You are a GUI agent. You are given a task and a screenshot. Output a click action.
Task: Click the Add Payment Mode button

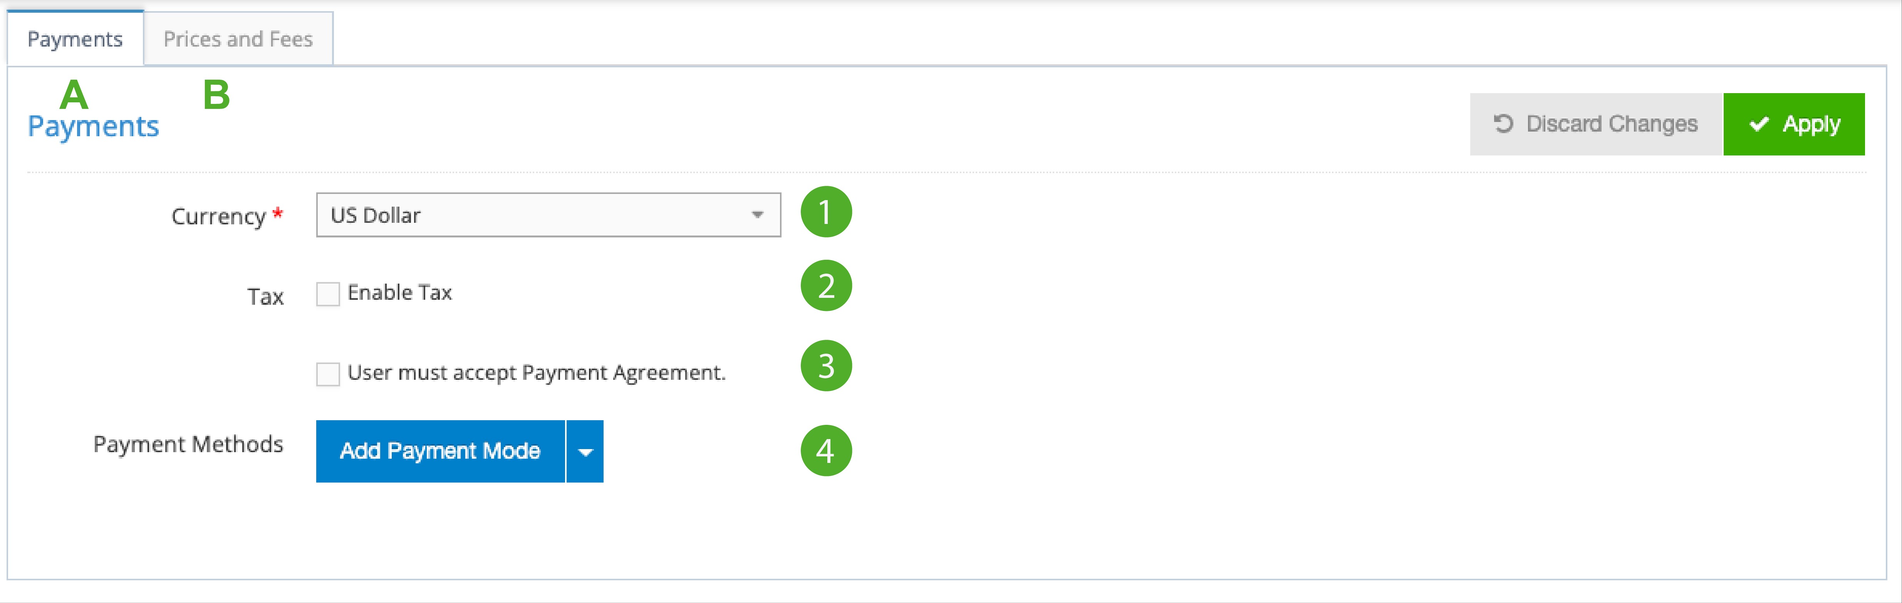pos(440,451)
